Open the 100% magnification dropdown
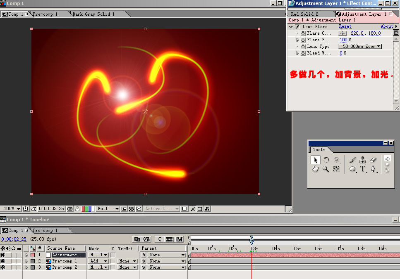The image size is (400, 279). (x=11, y=209)
